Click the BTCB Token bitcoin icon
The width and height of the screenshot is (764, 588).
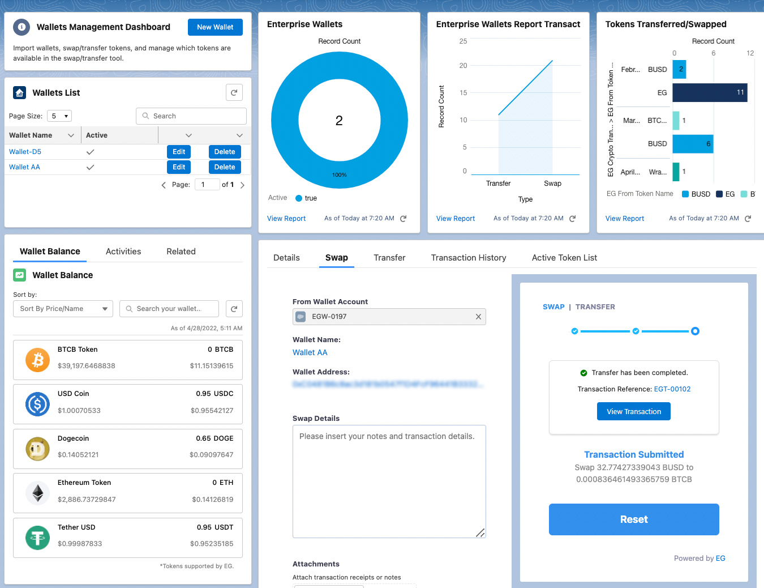pyautogui.click(x=37, y=359)
